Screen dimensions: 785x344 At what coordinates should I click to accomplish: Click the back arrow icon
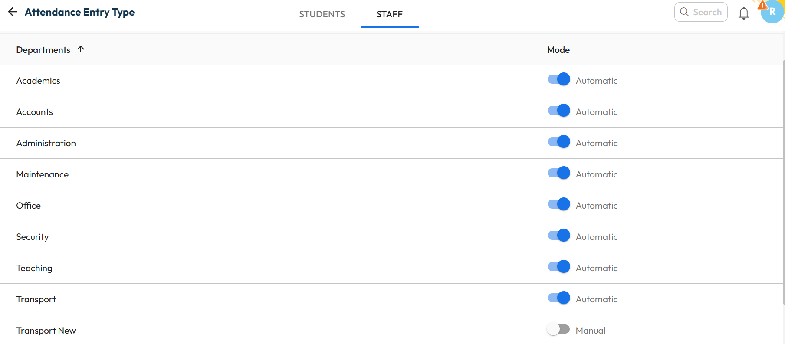pos(13,12)
